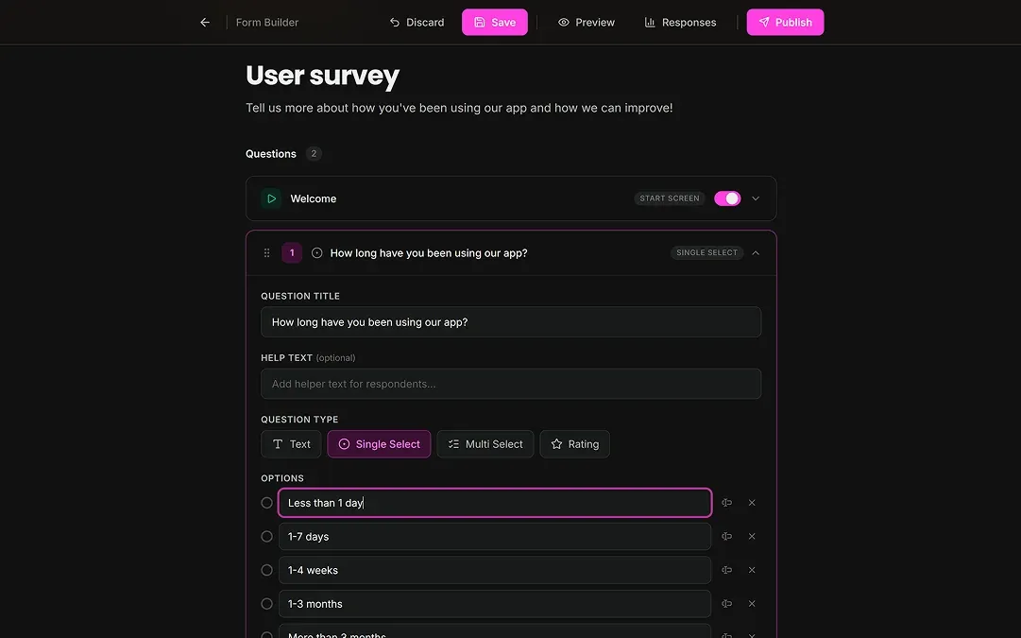Remove the '1-7 days' option with X
Screen dimensions: 1021x638
pyautogui.click(x=752, y=536)
